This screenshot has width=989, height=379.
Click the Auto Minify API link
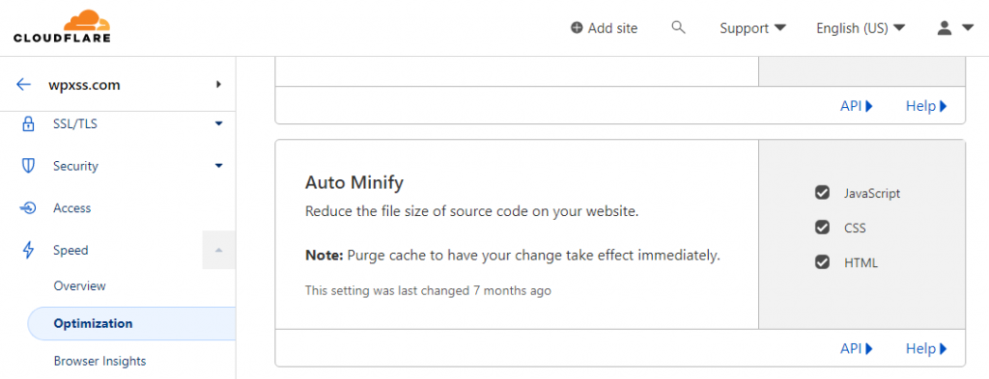tap(857, 348)
